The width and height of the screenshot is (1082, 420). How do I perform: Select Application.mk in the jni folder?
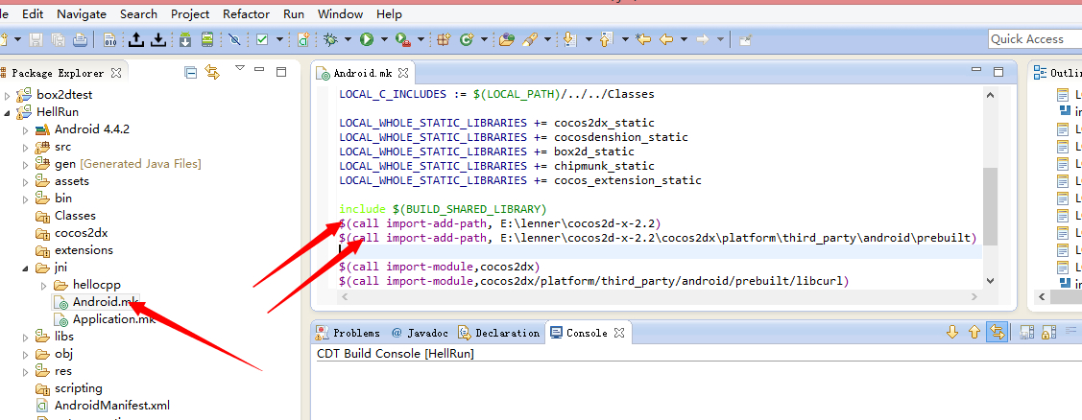113,319
